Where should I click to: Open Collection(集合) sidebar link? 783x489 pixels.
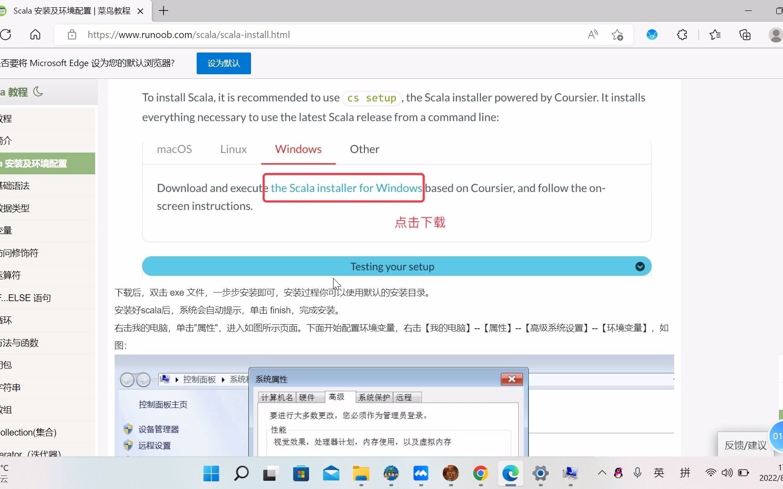[48, 432]
